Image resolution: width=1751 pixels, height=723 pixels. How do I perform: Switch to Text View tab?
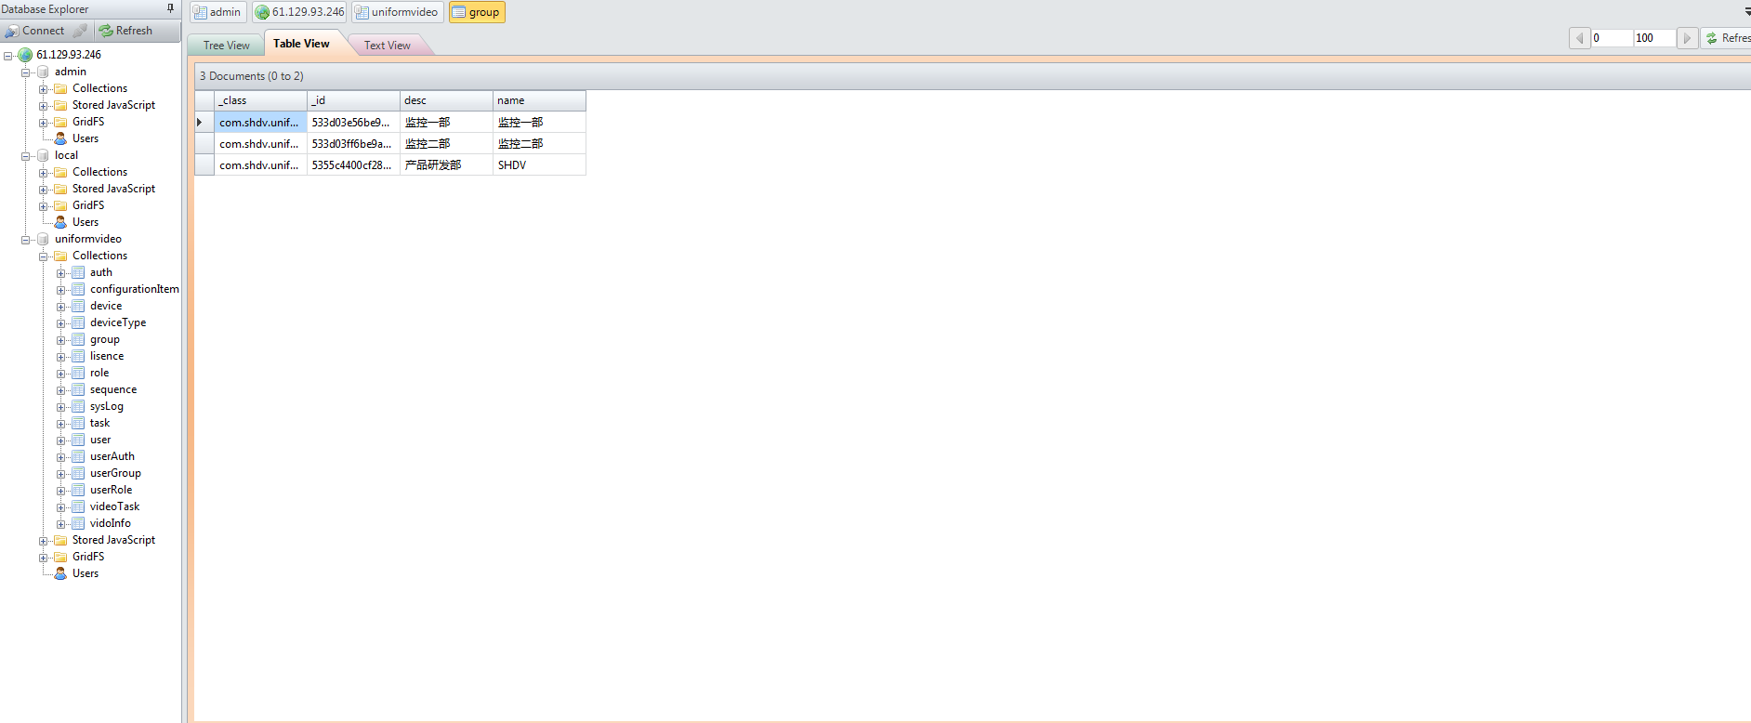click(387, 46)
